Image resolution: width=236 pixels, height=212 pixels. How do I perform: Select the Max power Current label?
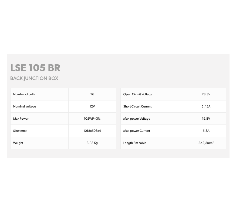coord(137,131)
